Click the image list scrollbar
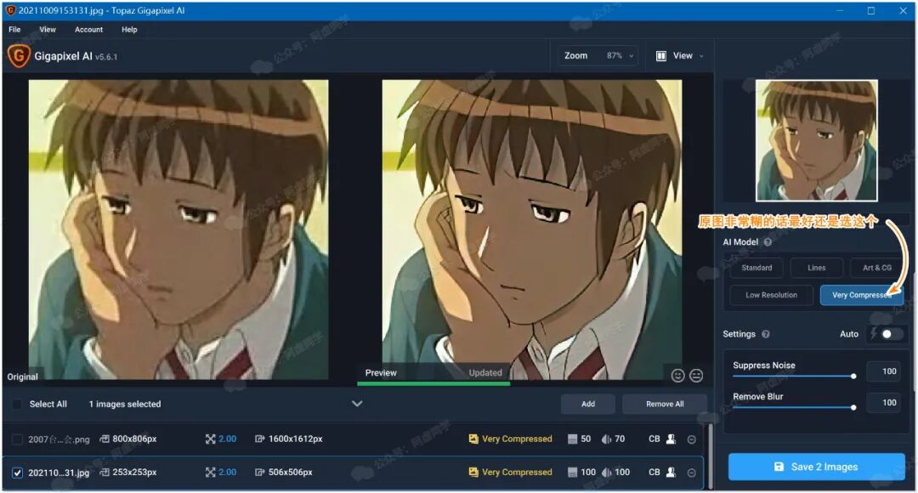This screenshot has width=918, height=493. 711,456
